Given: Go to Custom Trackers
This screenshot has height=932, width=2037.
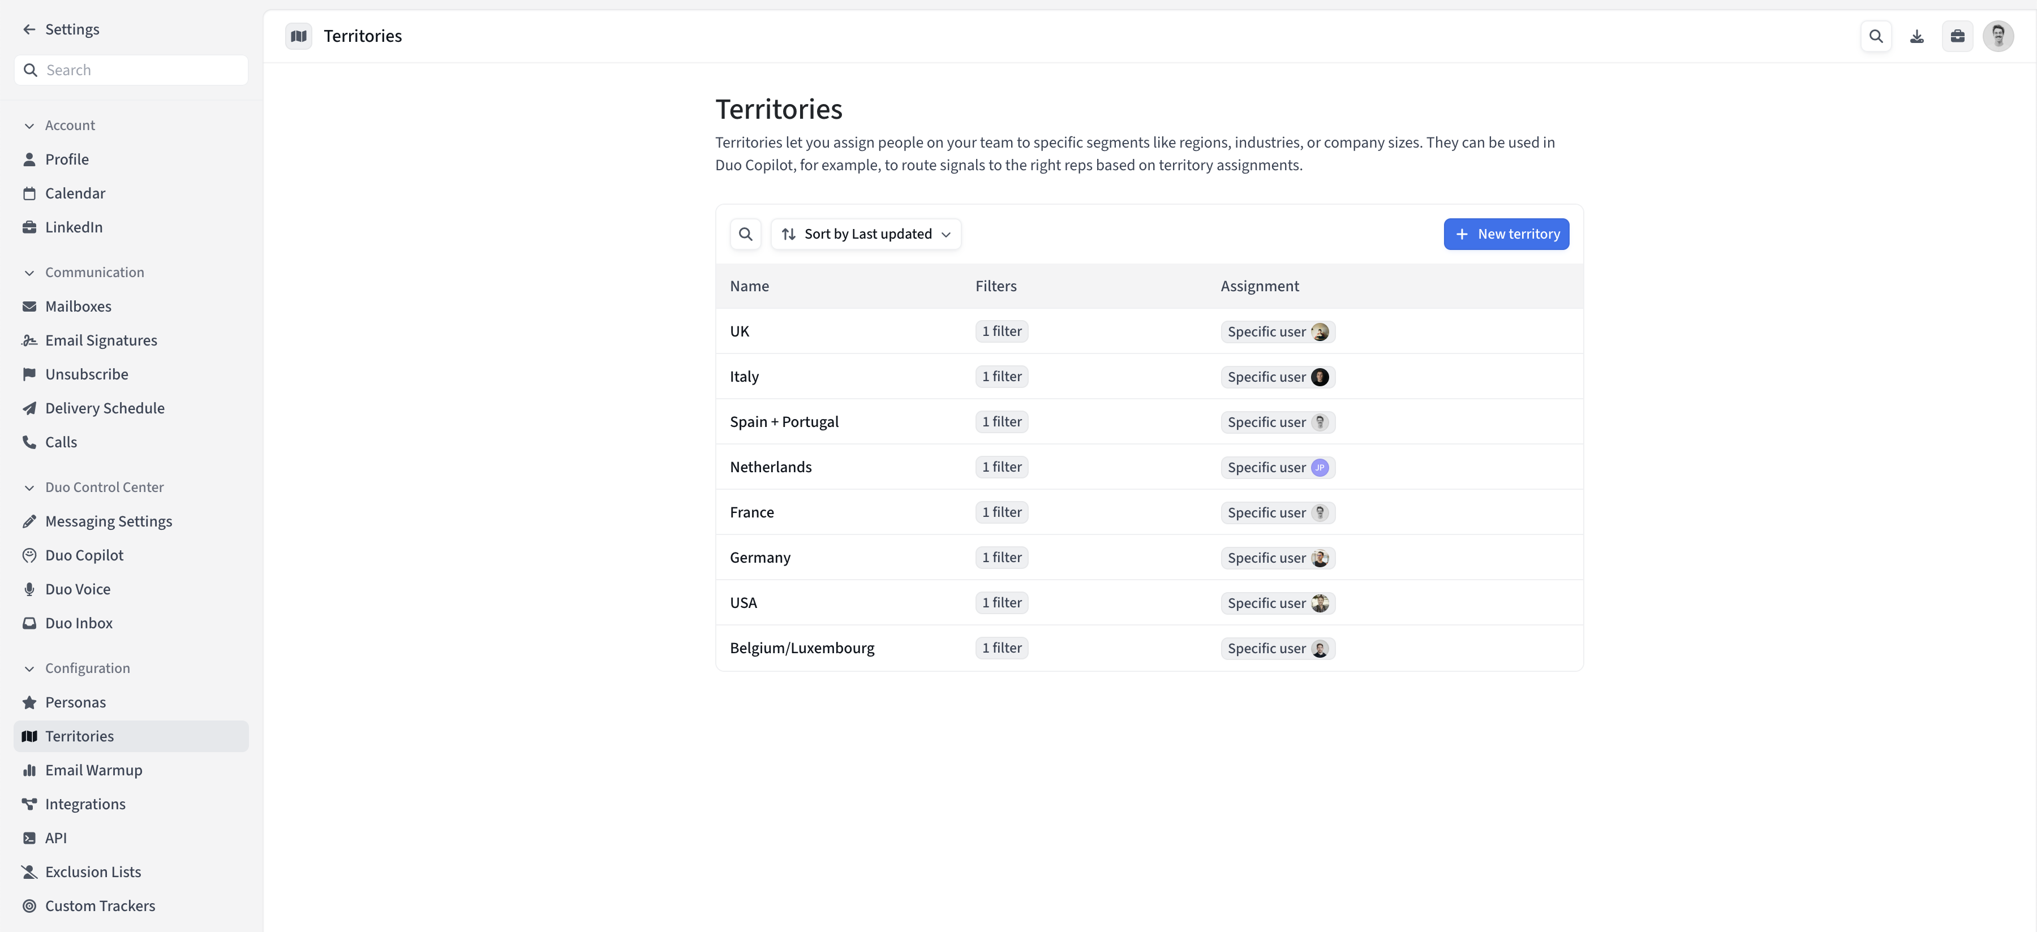Looking at the screenshot, I should click(100, 906).
